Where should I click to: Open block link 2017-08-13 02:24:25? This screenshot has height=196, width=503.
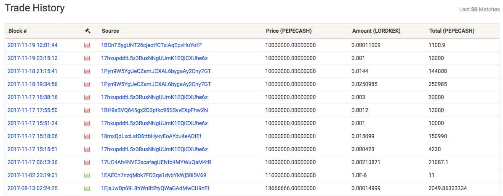coord(33,188)
